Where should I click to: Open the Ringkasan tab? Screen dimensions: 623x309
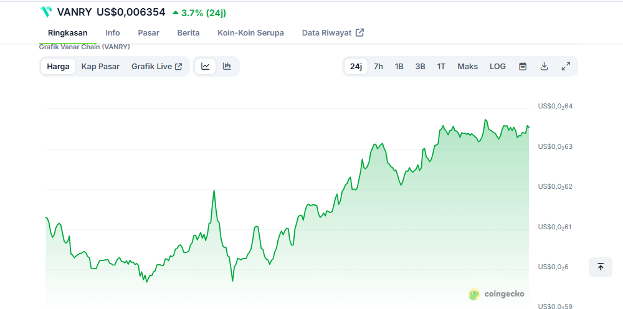click(67, 33)
